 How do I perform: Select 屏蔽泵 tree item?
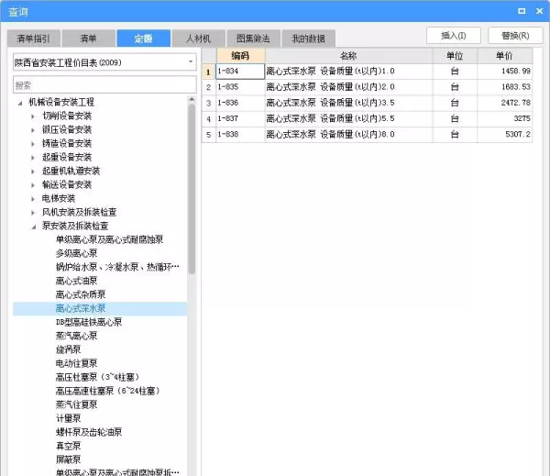click(x=69, y=459)
